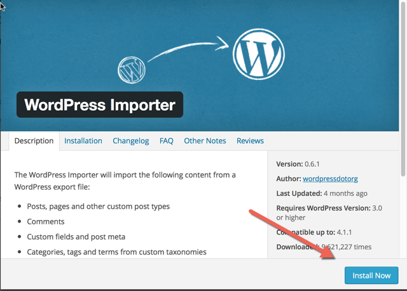407x291 pixels.
Task: Click the small sketched WordPress logo
Action: (x=132, y=70)
